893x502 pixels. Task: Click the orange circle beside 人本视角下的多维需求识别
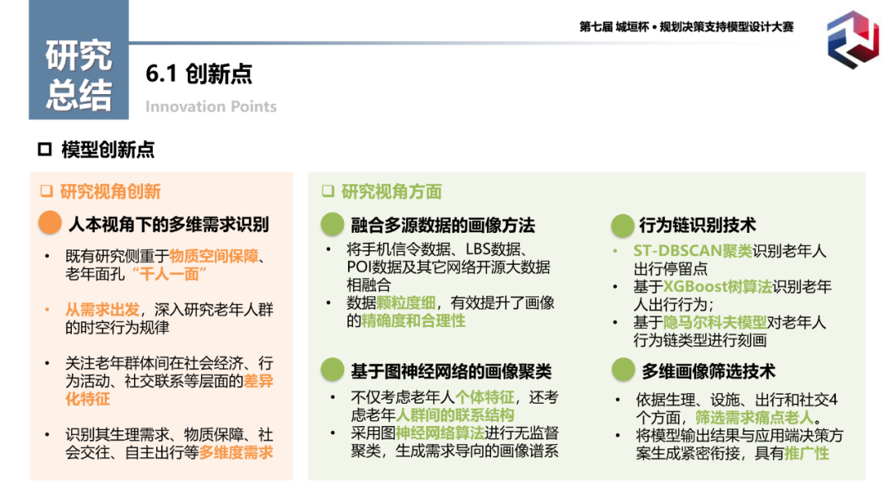pos(50,222)
